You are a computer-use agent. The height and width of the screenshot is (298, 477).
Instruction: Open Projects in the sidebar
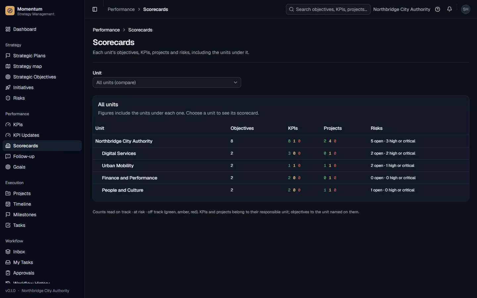42,193
